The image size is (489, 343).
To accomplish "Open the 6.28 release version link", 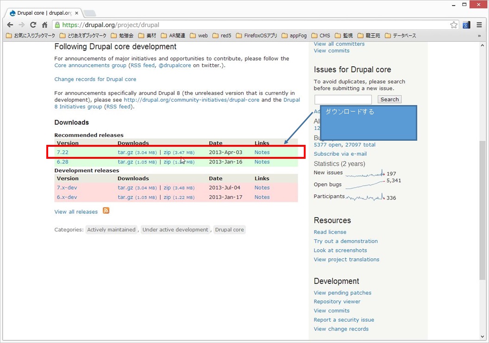I will [63, 162].
